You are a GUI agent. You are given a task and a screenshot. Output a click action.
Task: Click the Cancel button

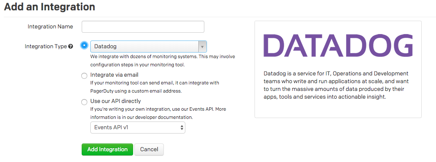tap(149, 149)
